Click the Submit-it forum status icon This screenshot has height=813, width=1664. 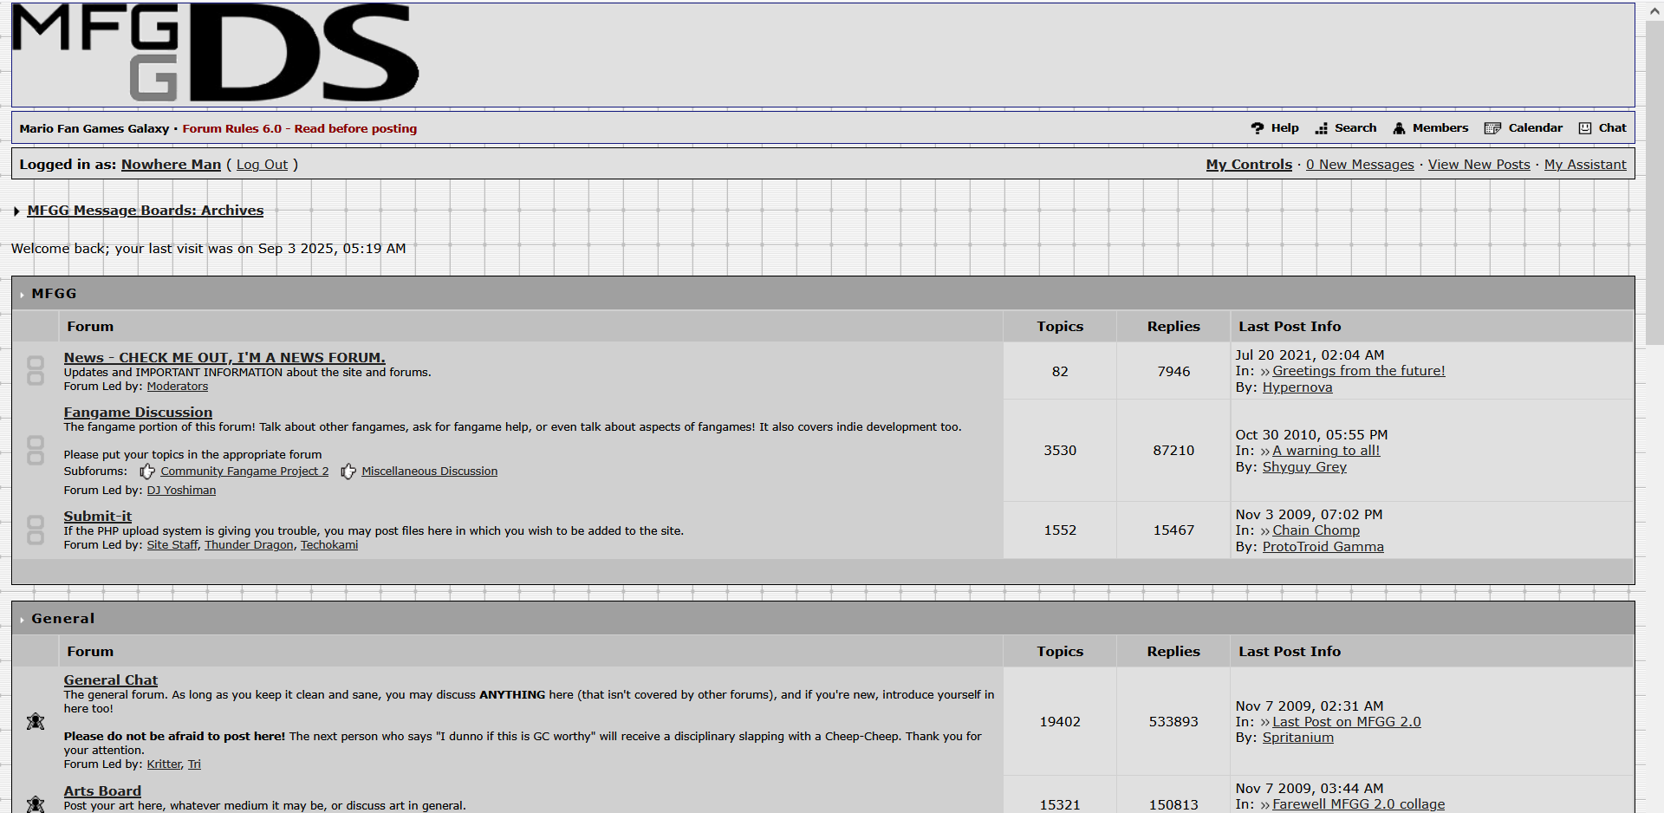(36, 530)
